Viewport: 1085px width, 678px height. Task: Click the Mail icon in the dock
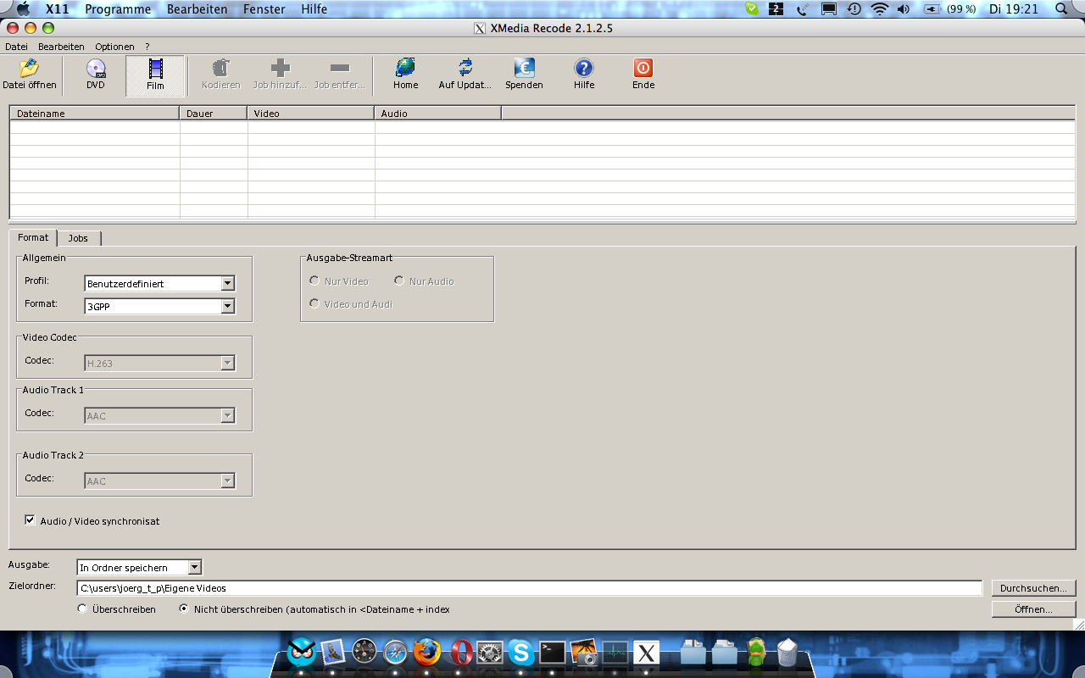pos(333,652)
